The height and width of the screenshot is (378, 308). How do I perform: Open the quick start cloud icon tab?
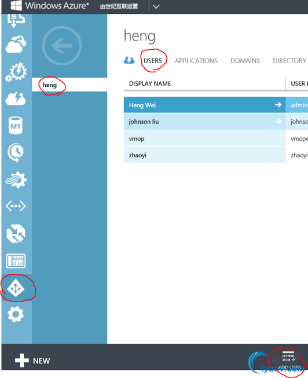(x=129, y=60)
